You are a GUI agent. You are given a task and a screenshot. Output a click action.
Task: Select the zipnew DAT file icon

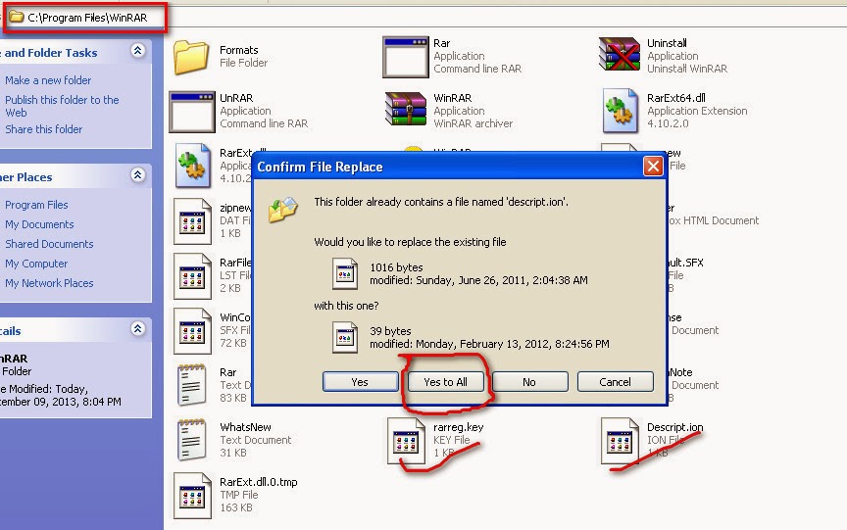[192, 220]
